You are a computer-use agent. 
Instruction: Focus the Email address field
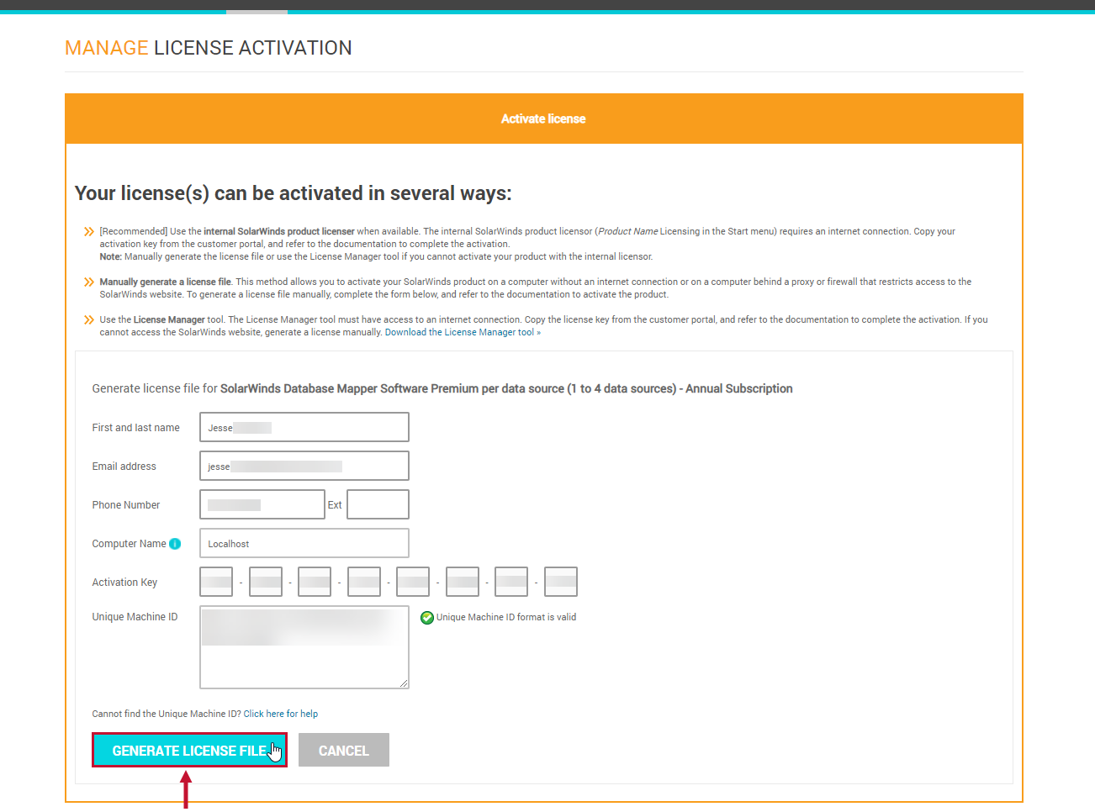[304, 466]
